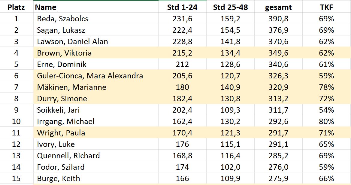
Task: Click the gesamt column header
Action: 278,7
